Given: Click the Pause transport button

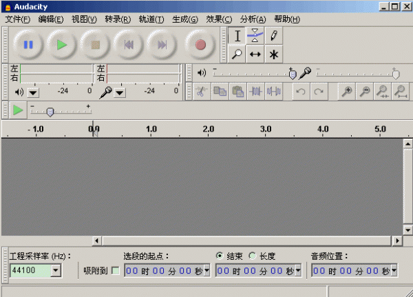Looking at the screenshot, I should 28,45.
